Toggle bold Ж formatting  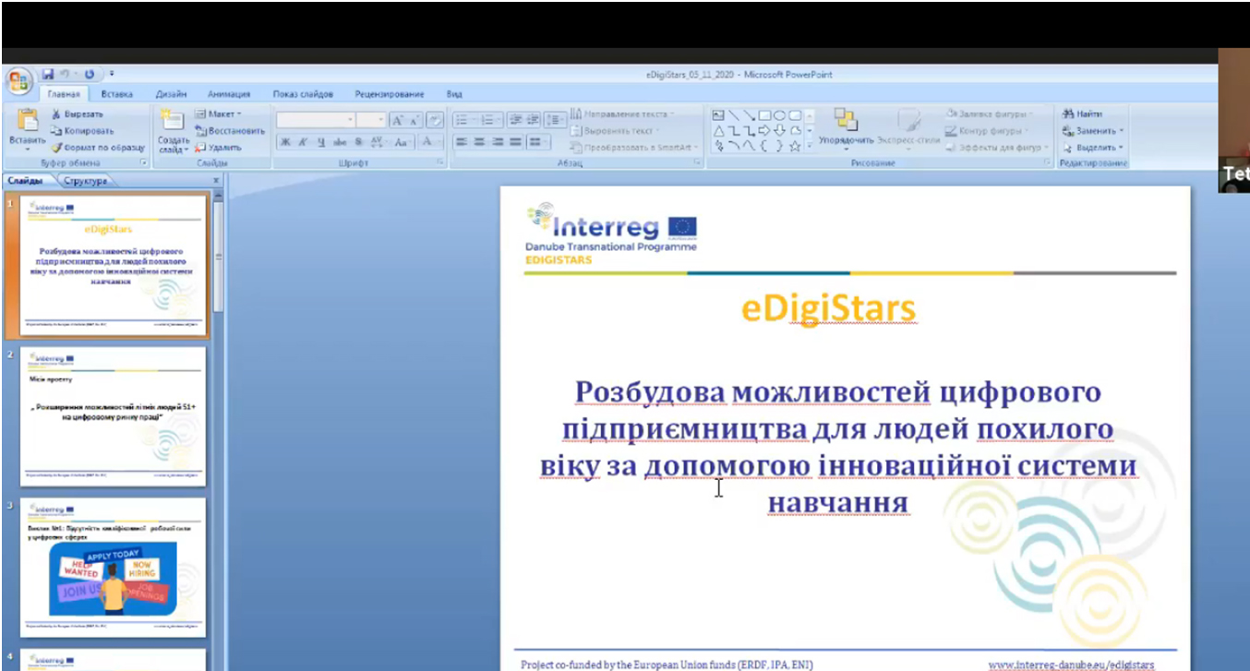(x=286, y=142)
